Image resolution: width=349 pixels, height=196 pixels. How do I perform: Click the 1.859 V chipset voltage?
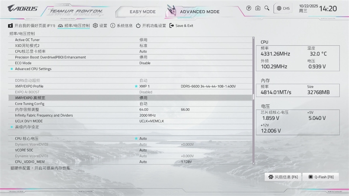point(270,118)
